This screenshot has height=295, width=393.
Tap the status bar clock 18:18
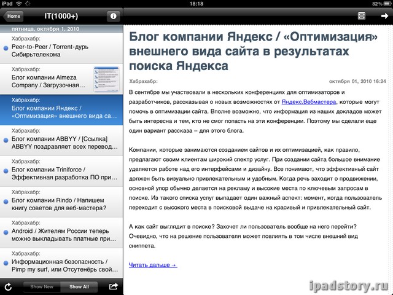196,4
